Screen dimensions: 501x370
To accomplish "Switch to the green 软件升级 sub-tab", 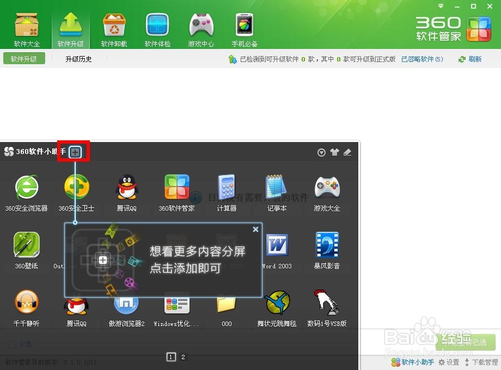I will [24, 59].
